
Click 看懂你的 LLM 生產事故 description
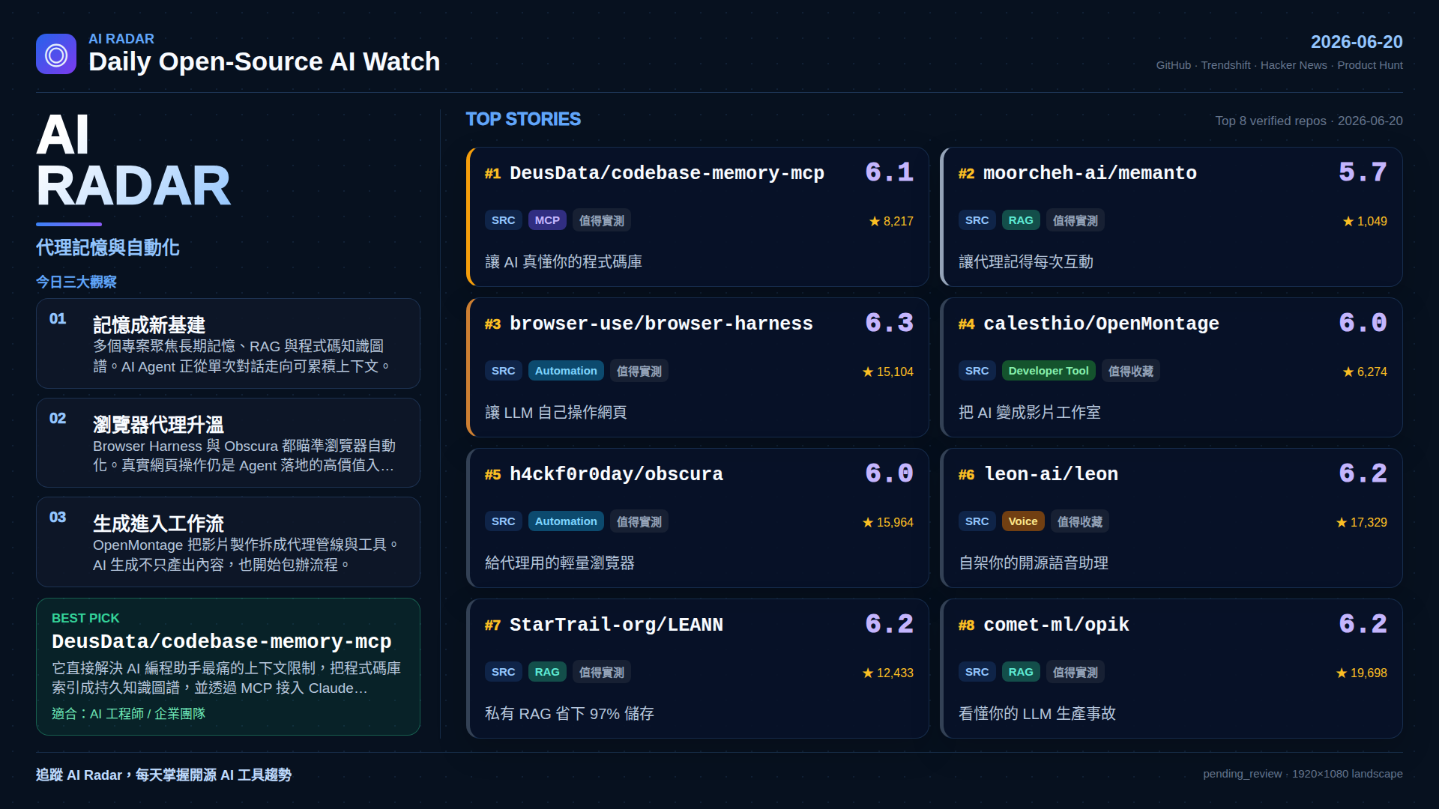click(x=1037, y=714)
